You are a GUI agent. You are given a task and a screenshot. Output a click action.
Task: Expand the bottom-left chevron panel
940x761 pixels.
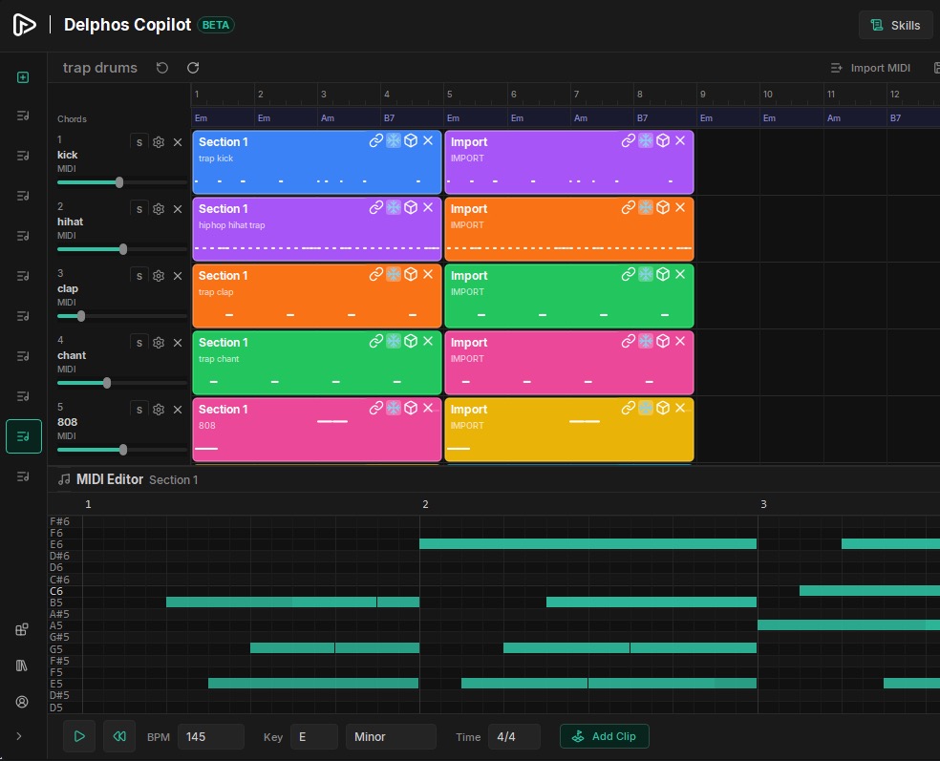tap(22, 736)
